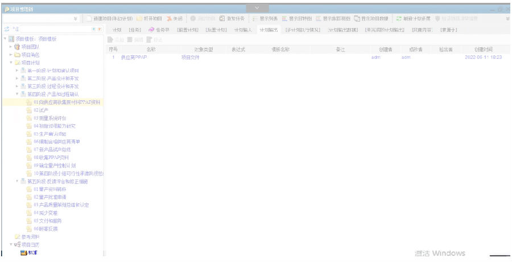The height and width of the screenshot is (262, 512).
Task: Switch to the [前置计划] tab
Action: (188, 30)
